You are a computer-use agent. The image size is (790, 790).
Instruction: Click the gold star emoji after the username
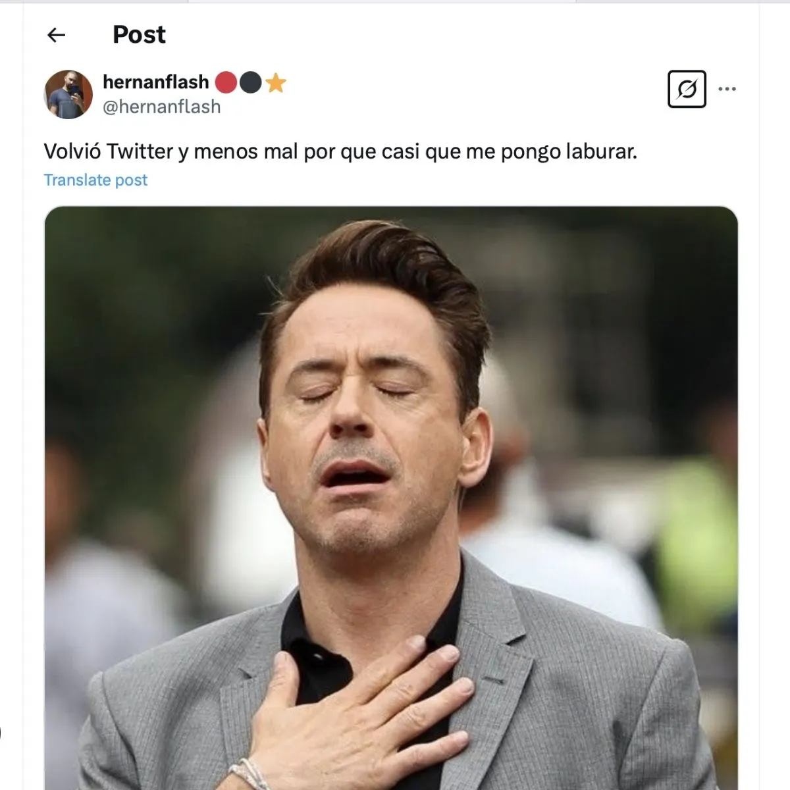click(x=276, y=82)
